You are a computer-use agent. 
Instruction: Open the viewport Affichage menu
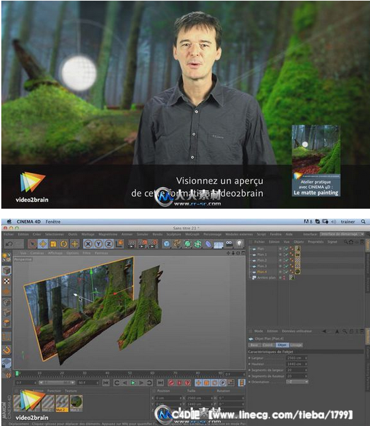(x=55, y=253)
